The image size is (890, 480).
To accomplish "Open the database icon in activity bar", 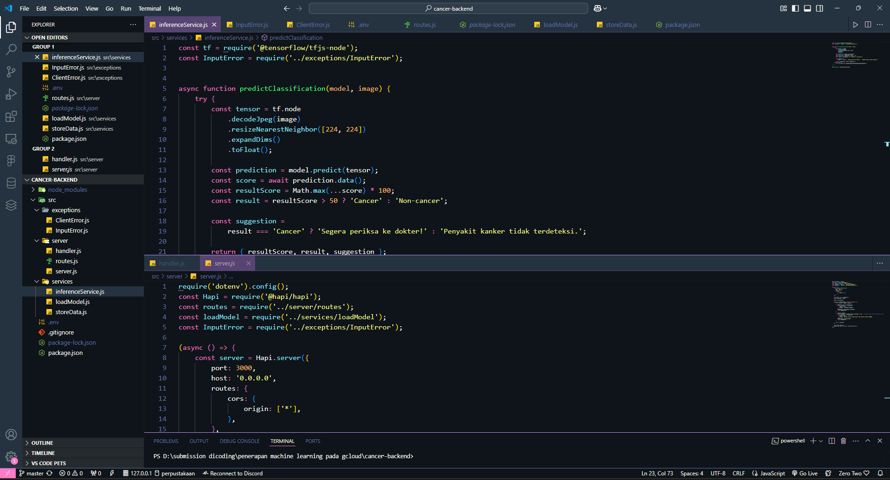I will coord(11,183).
